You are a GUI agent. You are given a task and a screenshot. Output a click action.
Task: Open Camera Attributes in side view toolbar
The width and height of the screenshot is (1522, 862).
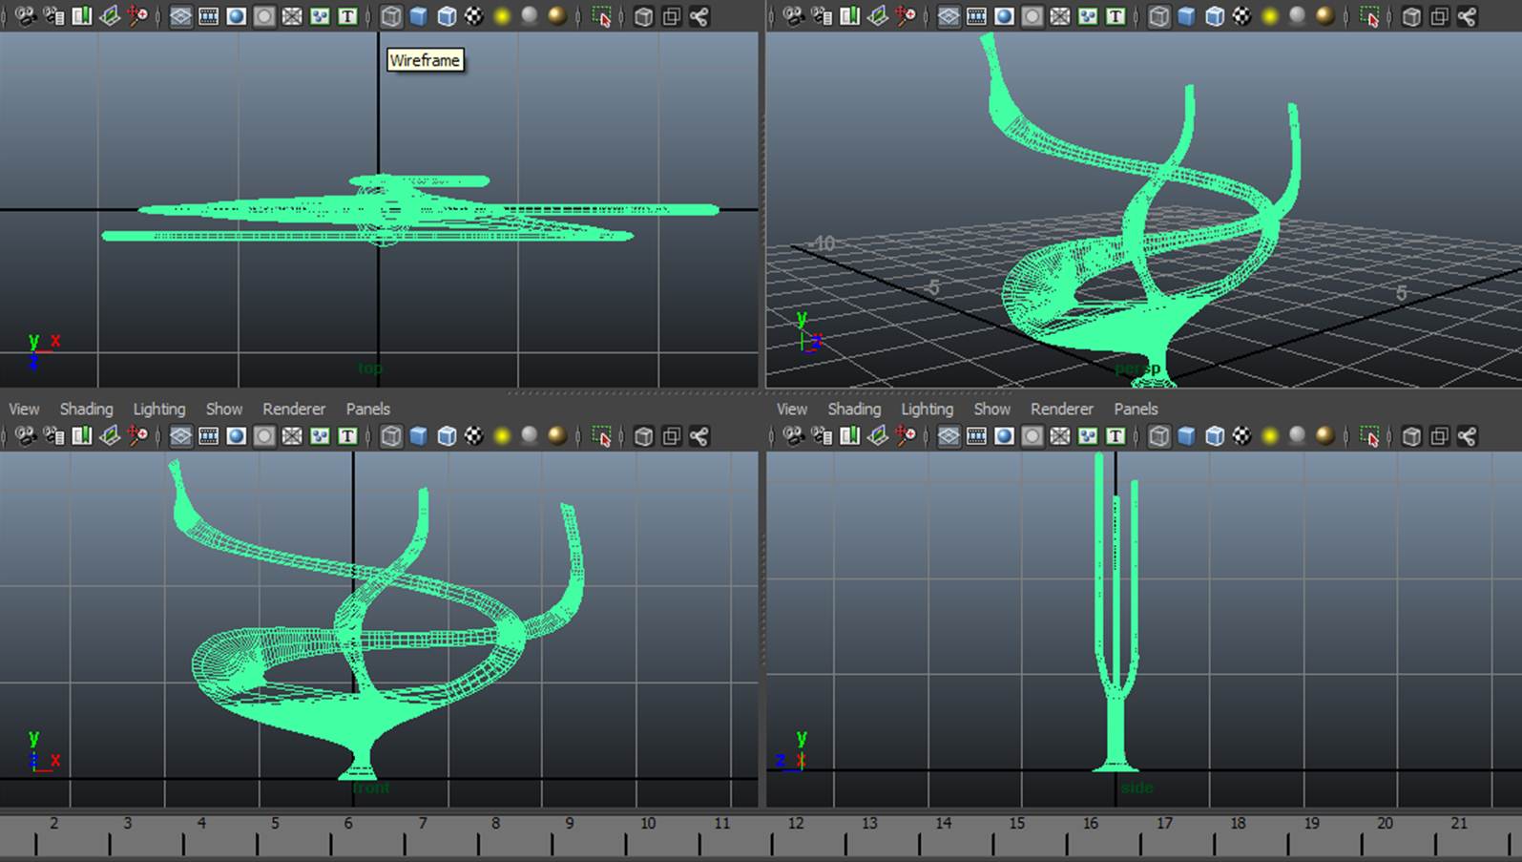point(822,436)
